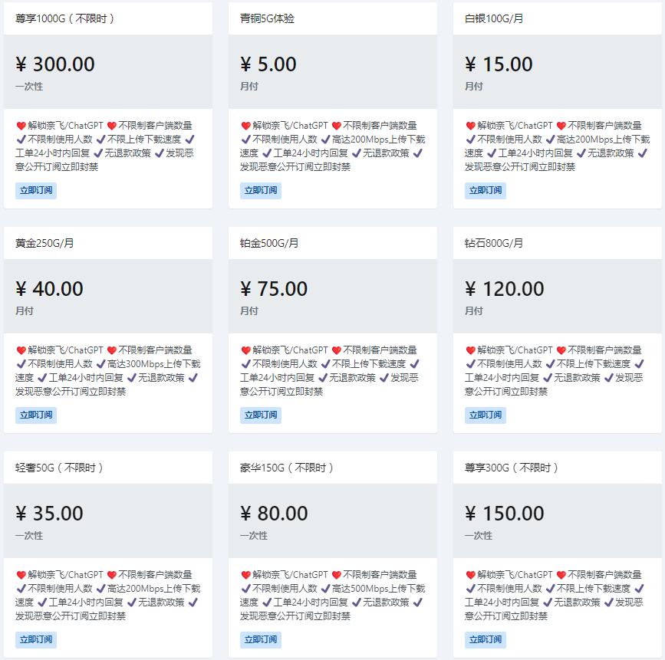Viewport: 665px width, 660px height.
Task: Hit 立即订阅 on the 豪华150G card
Action: point(261,639)
